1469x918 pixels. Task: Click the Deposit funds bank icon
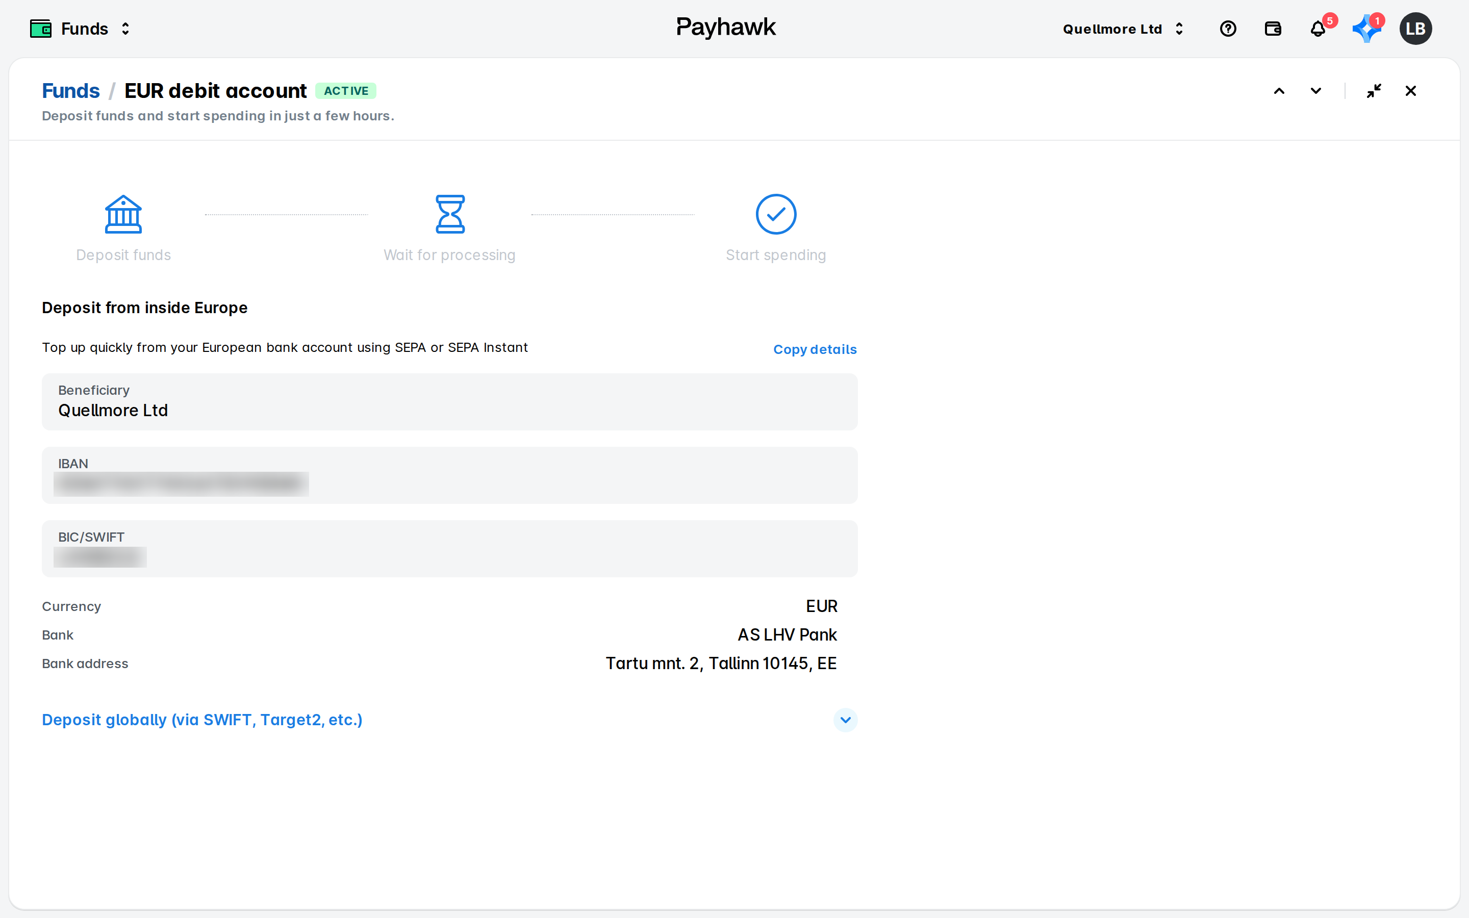[x=123, y=214]
